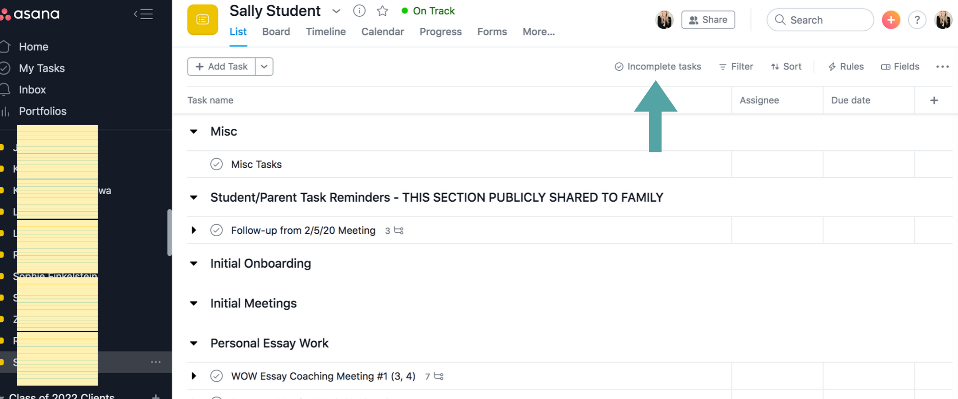Check off WOW Essay Coaching Meeting #1
This screenshot has width=958, height=399.
pyautogui.click(x=217, y=376)
